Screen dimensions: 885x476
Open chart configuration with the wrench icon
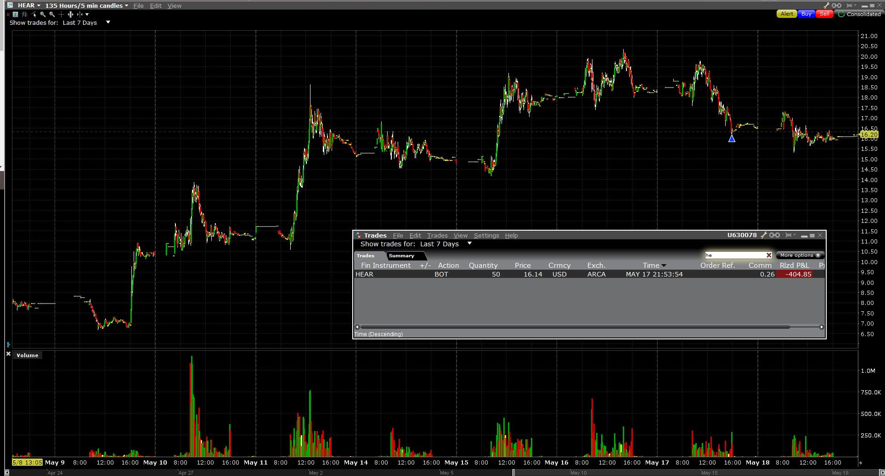[x=827, y=6]
